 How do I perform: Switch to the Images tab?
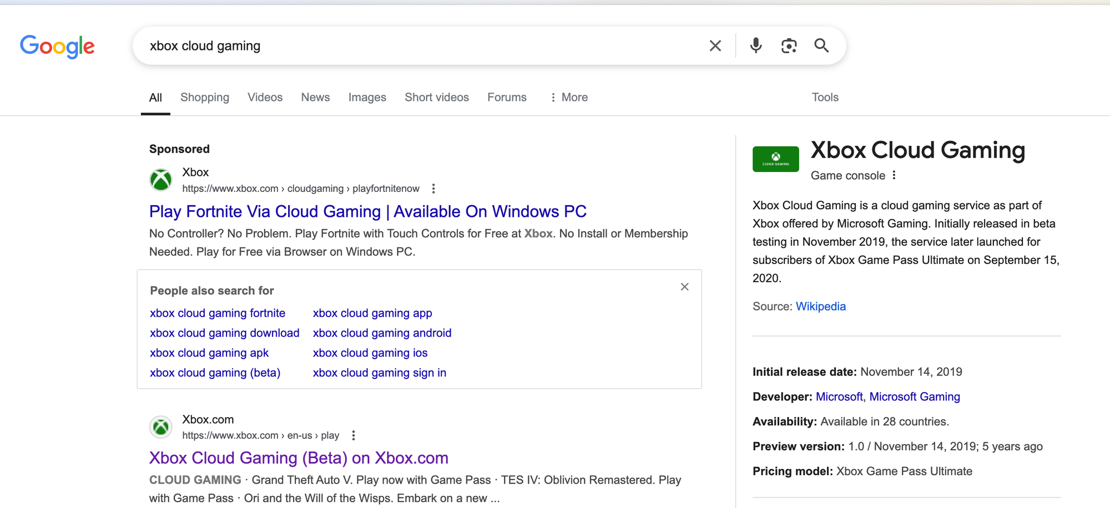(x=367, y=97)
